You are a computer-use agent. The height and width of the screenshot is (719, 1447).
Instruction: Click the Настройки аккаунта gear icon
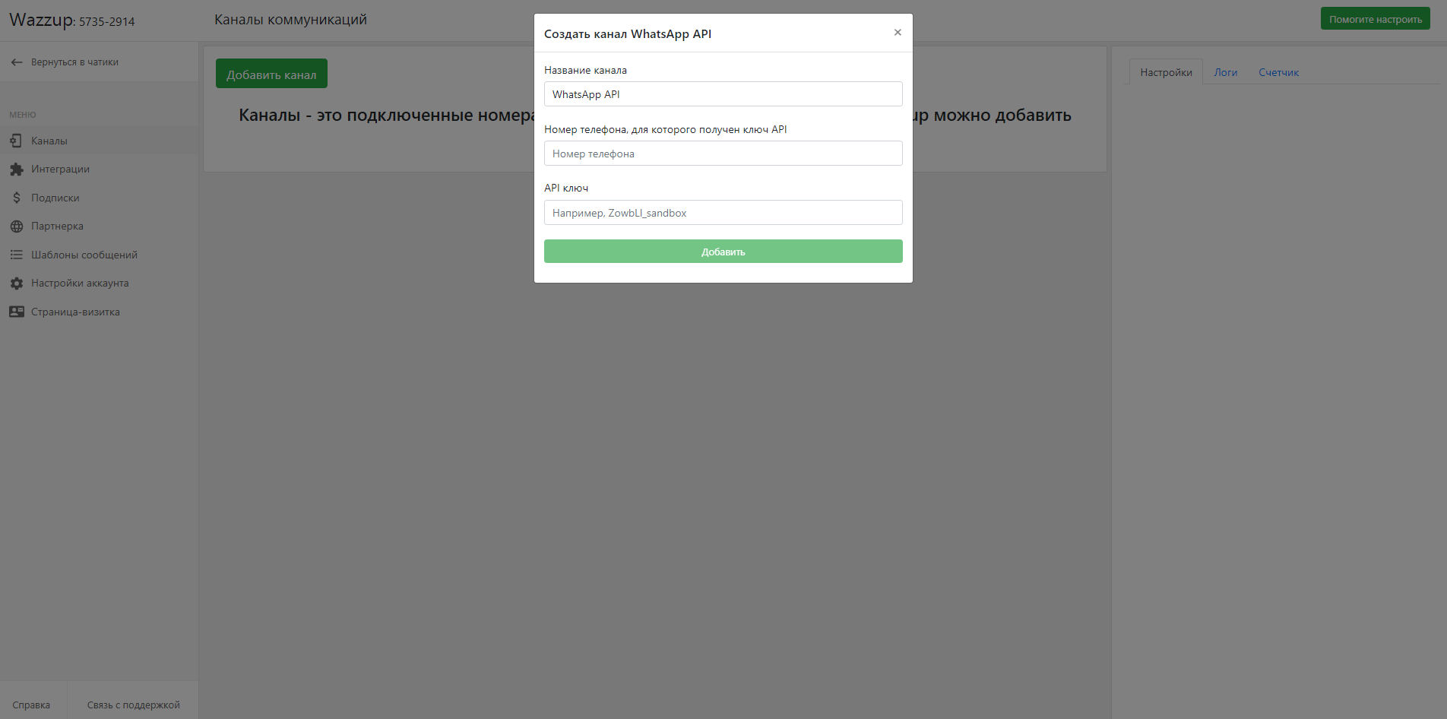[x=16, y=283]
